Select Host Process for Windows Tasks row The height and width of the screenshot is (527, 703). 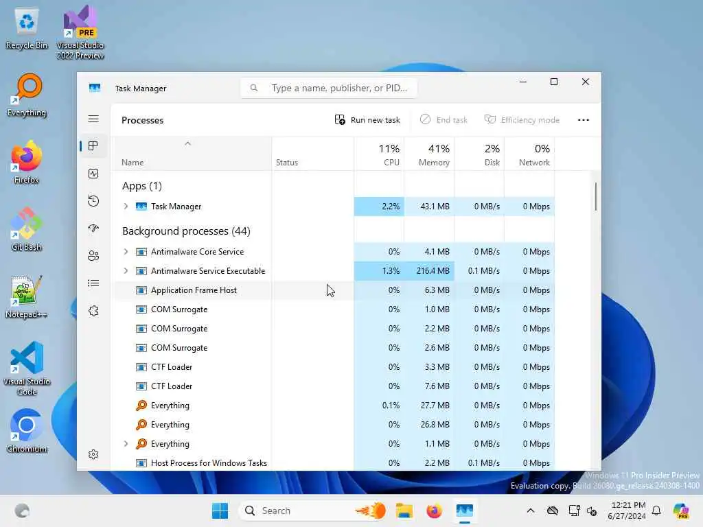click(x=333, y=463)
